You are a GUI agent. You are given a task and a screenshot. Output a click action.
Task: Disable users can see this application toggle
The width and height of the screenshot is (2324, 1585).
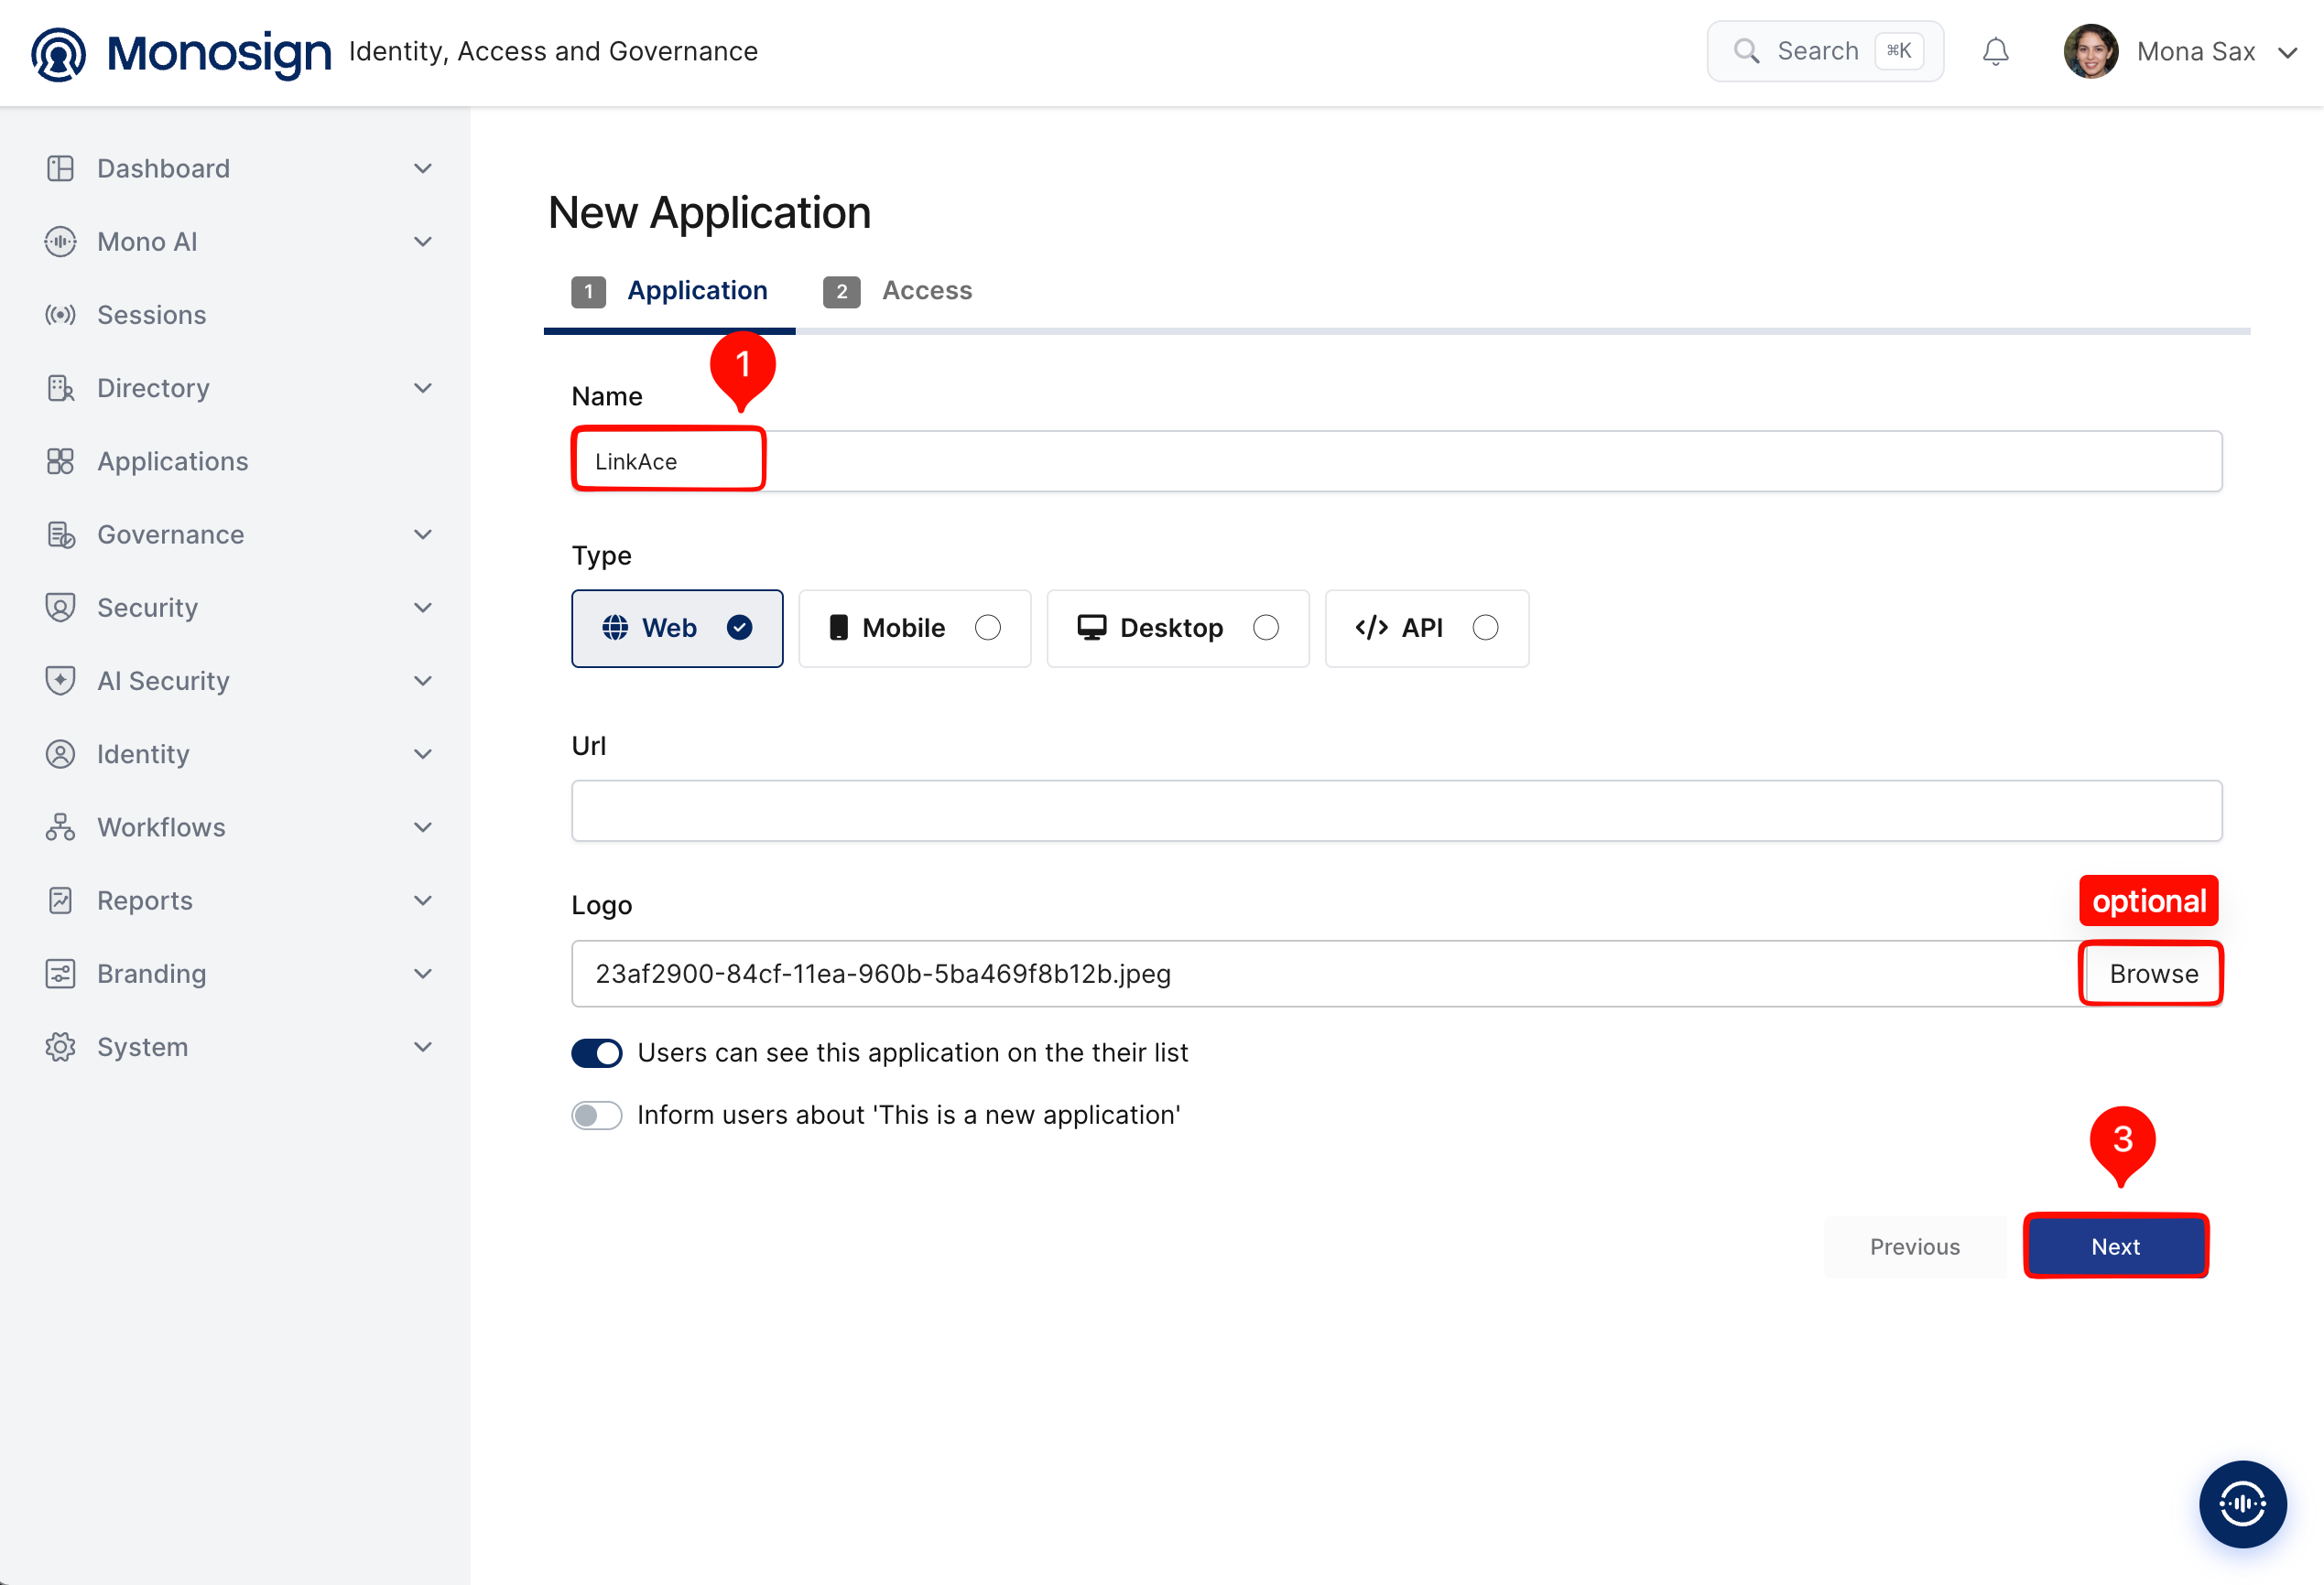coord(596,1053)
